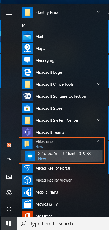Click the SH user account icon
109x230 pixels.
click(9, 145)
